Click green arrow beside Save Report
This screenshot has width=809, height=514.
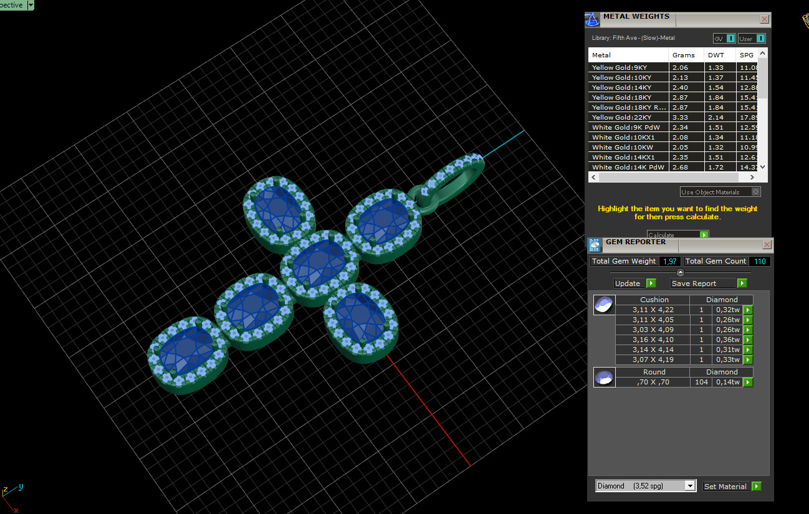[x=742, y=283]
